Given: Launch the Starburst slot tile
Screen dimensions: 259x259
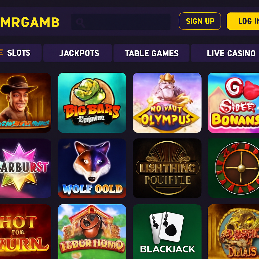Looking at the screenshot, I should point(26,168).
